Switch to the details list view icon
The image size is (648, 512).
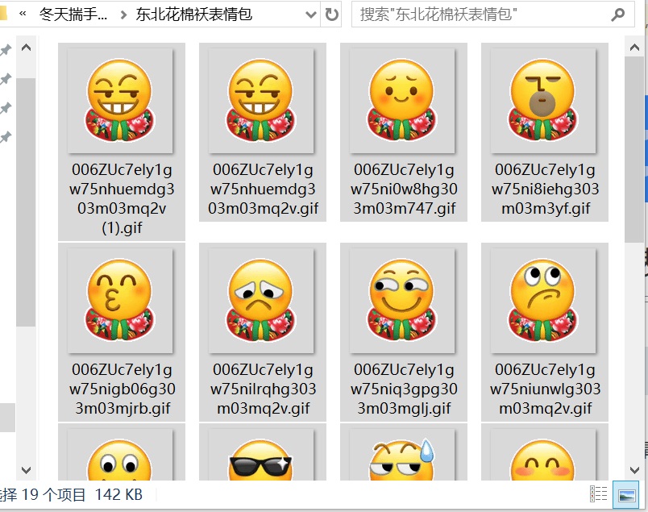(598, 493)
